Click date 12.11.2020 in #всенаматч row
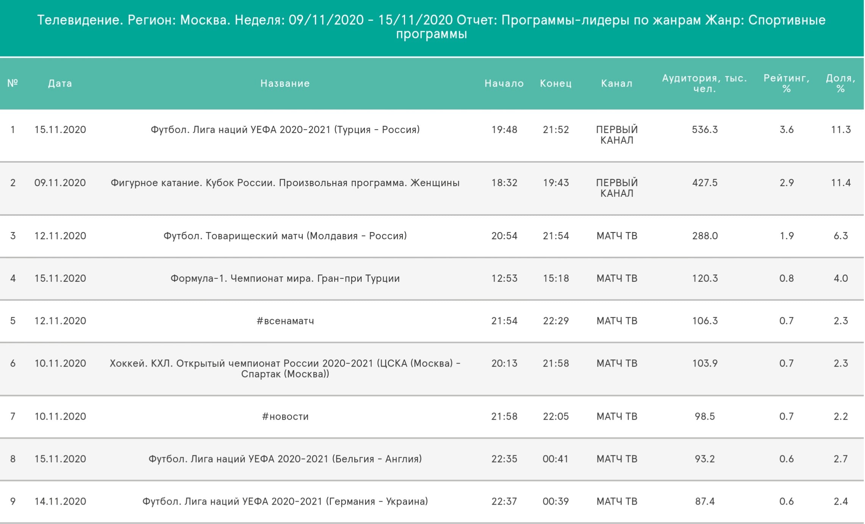 click(60, 321)
